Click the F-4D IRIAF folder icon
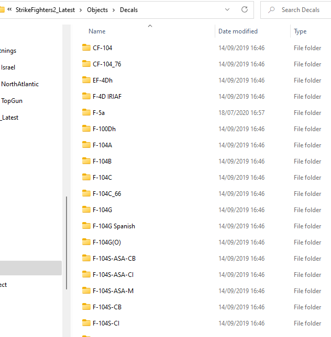The width and height of the screenshot is (331, 337). click(x=86, y=96)
